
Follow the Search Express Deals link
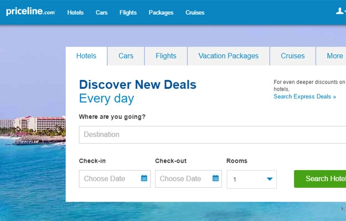(304, 97)
